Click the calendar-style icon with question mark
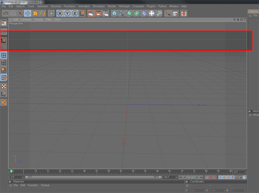Viewport: 259px width, 193px height. [175, 13]
